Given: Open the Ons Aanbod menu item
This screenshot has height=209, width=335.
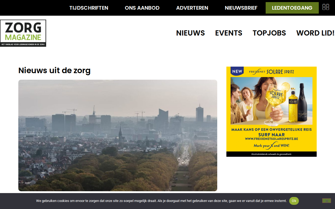Looking at the screenshot, I should tap(142, 8).
